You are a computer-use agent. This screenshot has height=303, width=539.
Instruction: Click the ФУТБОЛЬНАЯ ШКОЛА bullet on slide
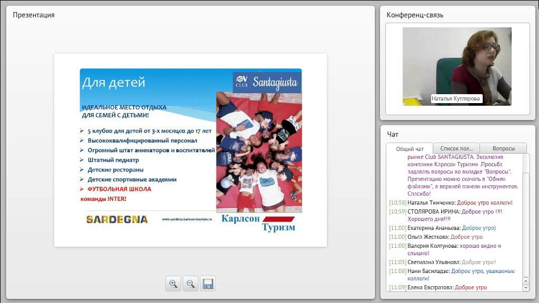pos(116,189)
